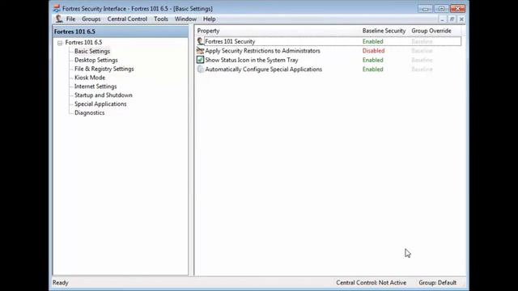Viewport: 518px width, 291px height.
Task: Click Enabled value for Fortres 101 Security
Action: [x=372, y=41]
